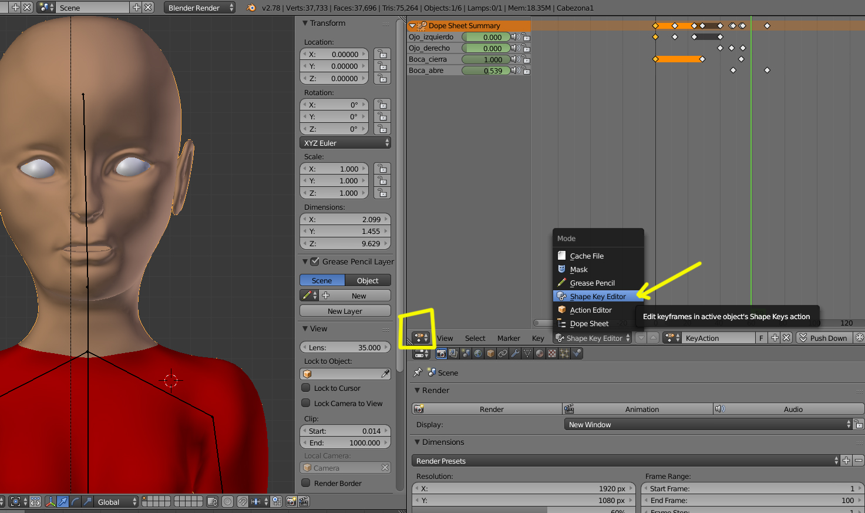Toggle lock for Scale Y
Viewport: 865px width, 513px height.
point(382,181)
